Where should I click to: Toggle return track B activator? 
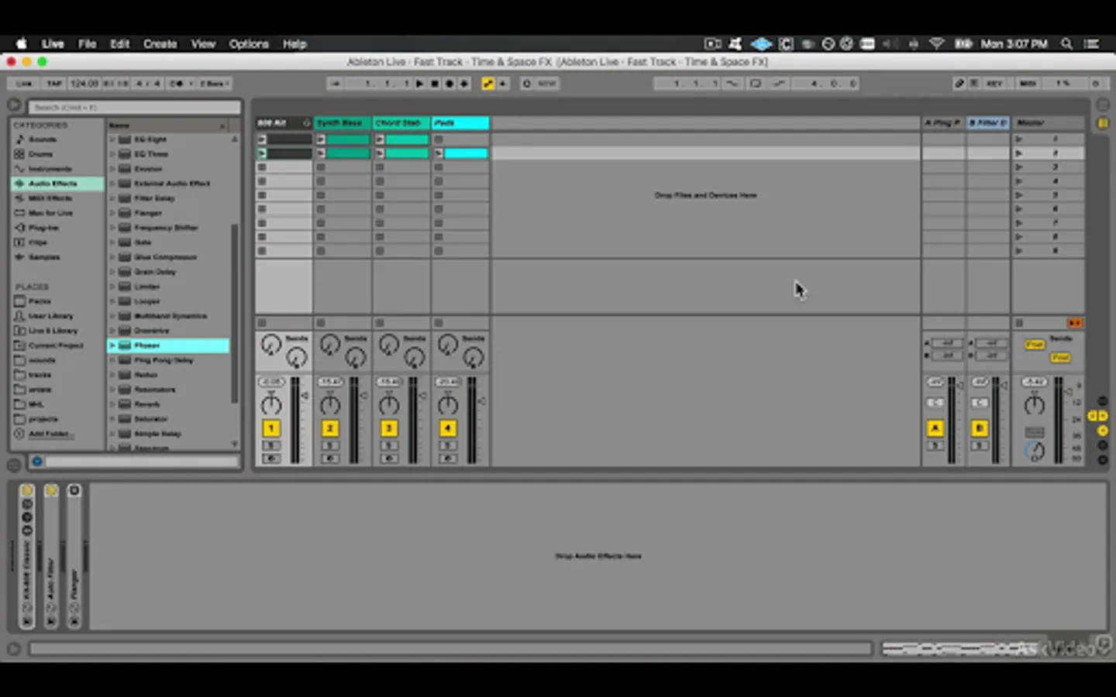point(980,428)
